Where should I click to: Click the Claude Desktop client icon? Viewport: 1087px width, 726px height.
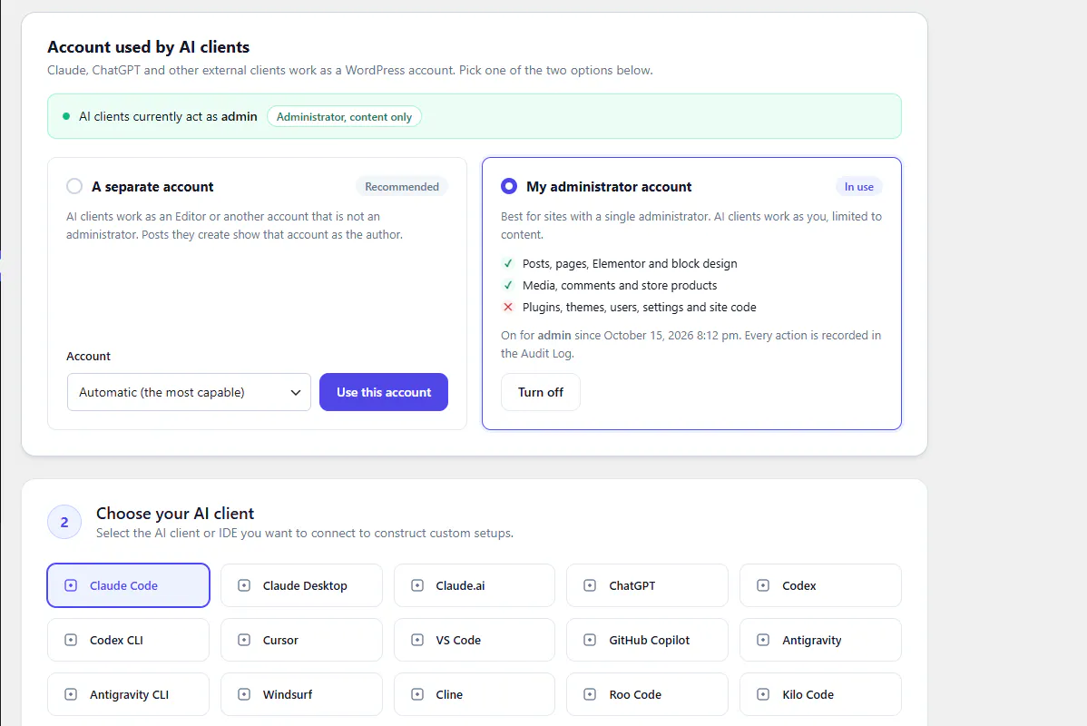(244, 585)
